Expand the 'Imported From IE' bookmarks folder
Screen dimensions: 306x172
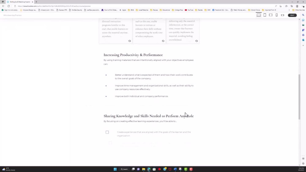pyautogui.click(x=269, y=10)
